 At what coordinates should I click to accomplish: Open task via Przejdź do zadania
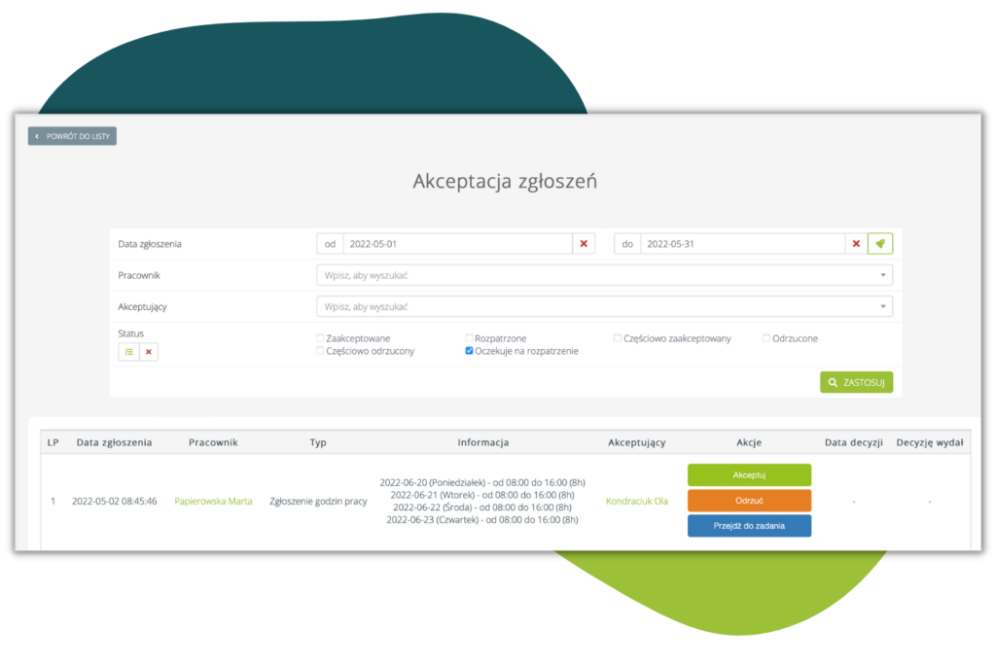click(749, 526)
